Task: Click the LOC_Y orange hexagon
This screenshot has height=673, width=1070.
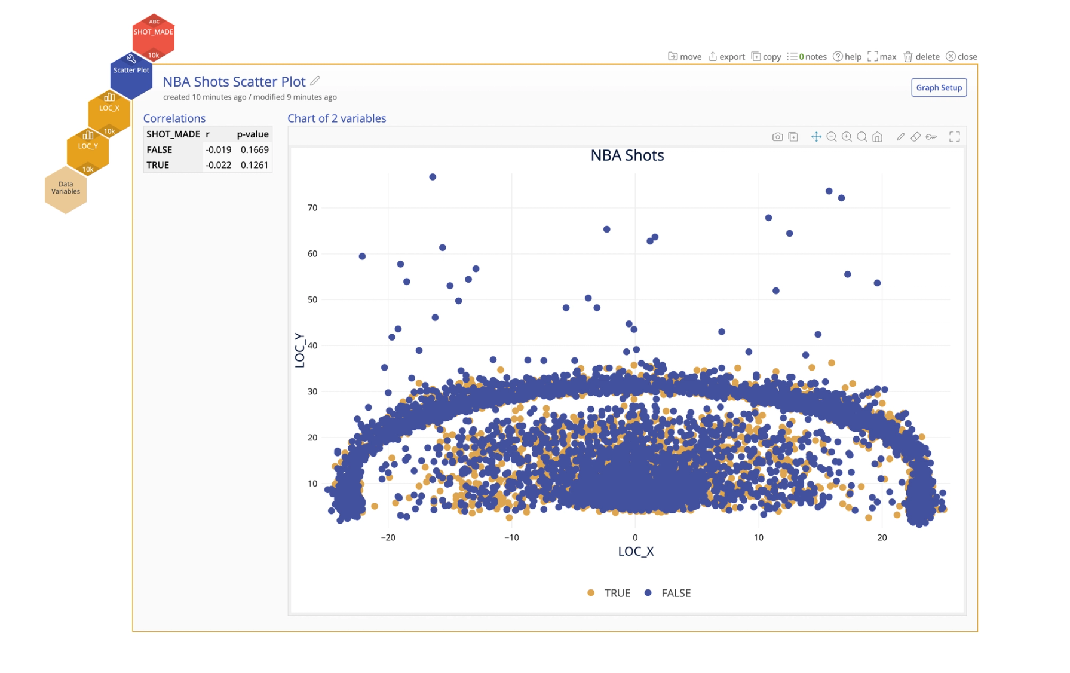Action: [x=88, y=151]
